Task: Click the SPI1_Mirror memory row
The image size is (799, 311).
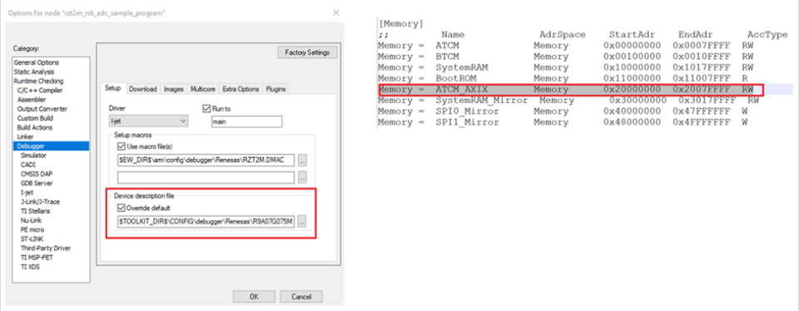Action: click(x=563, y=123)
